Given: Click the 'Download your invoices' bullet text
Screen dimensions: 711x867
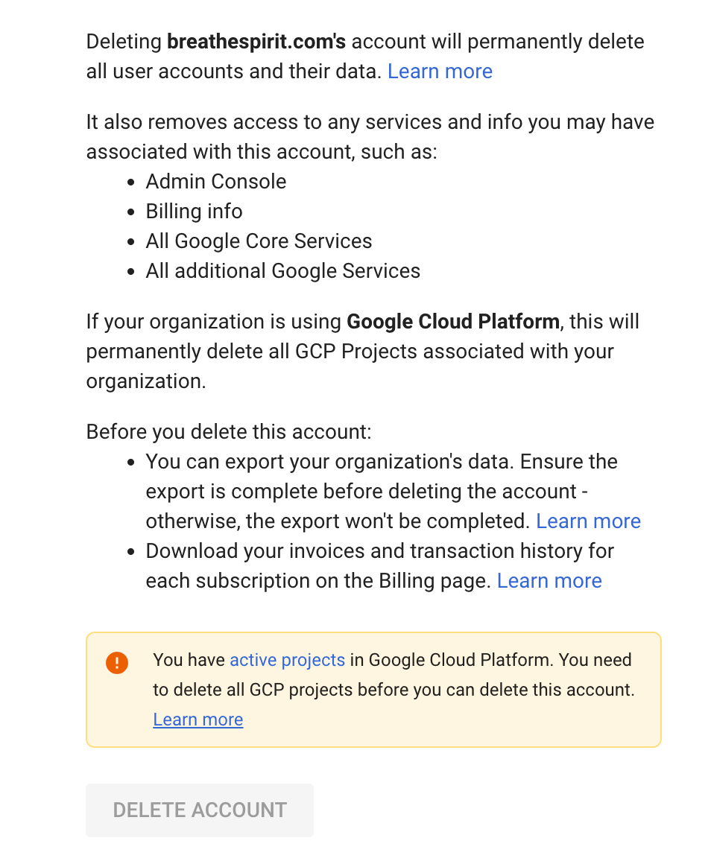Looking at the screenshot, I should point(379,551).
